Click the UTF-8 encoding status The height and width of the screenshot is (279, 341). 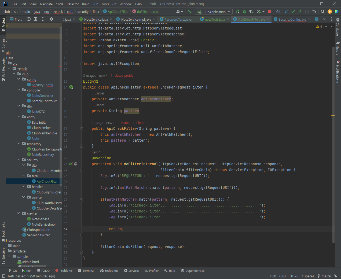[294, 276]
